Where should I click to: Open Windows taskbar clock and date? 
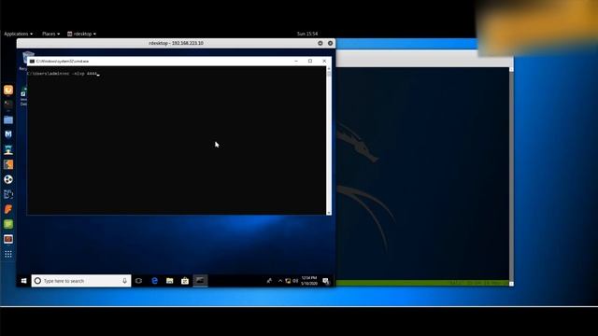[309, 281]
